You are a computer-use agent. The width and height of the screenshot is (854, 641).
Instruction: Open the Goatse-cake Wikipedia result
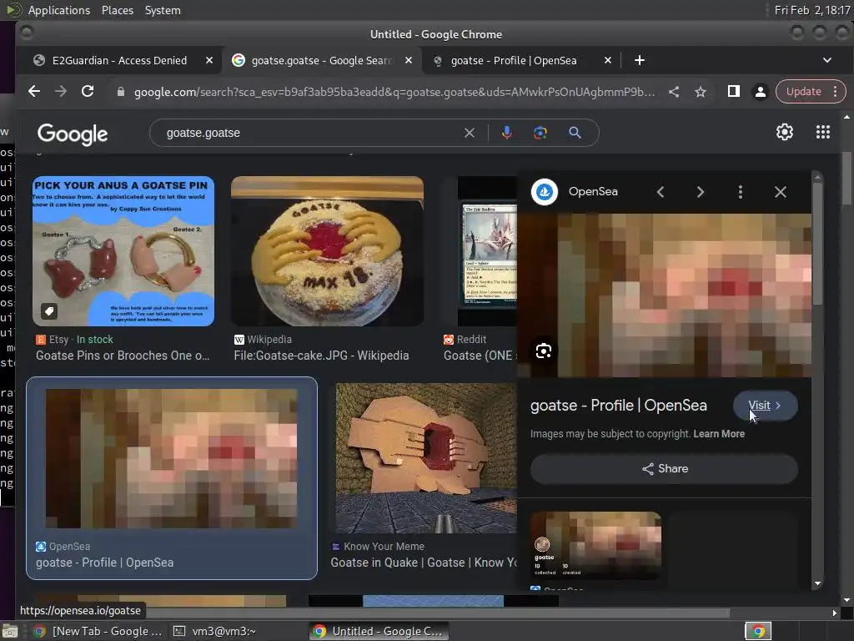click(x=327, y=251)
